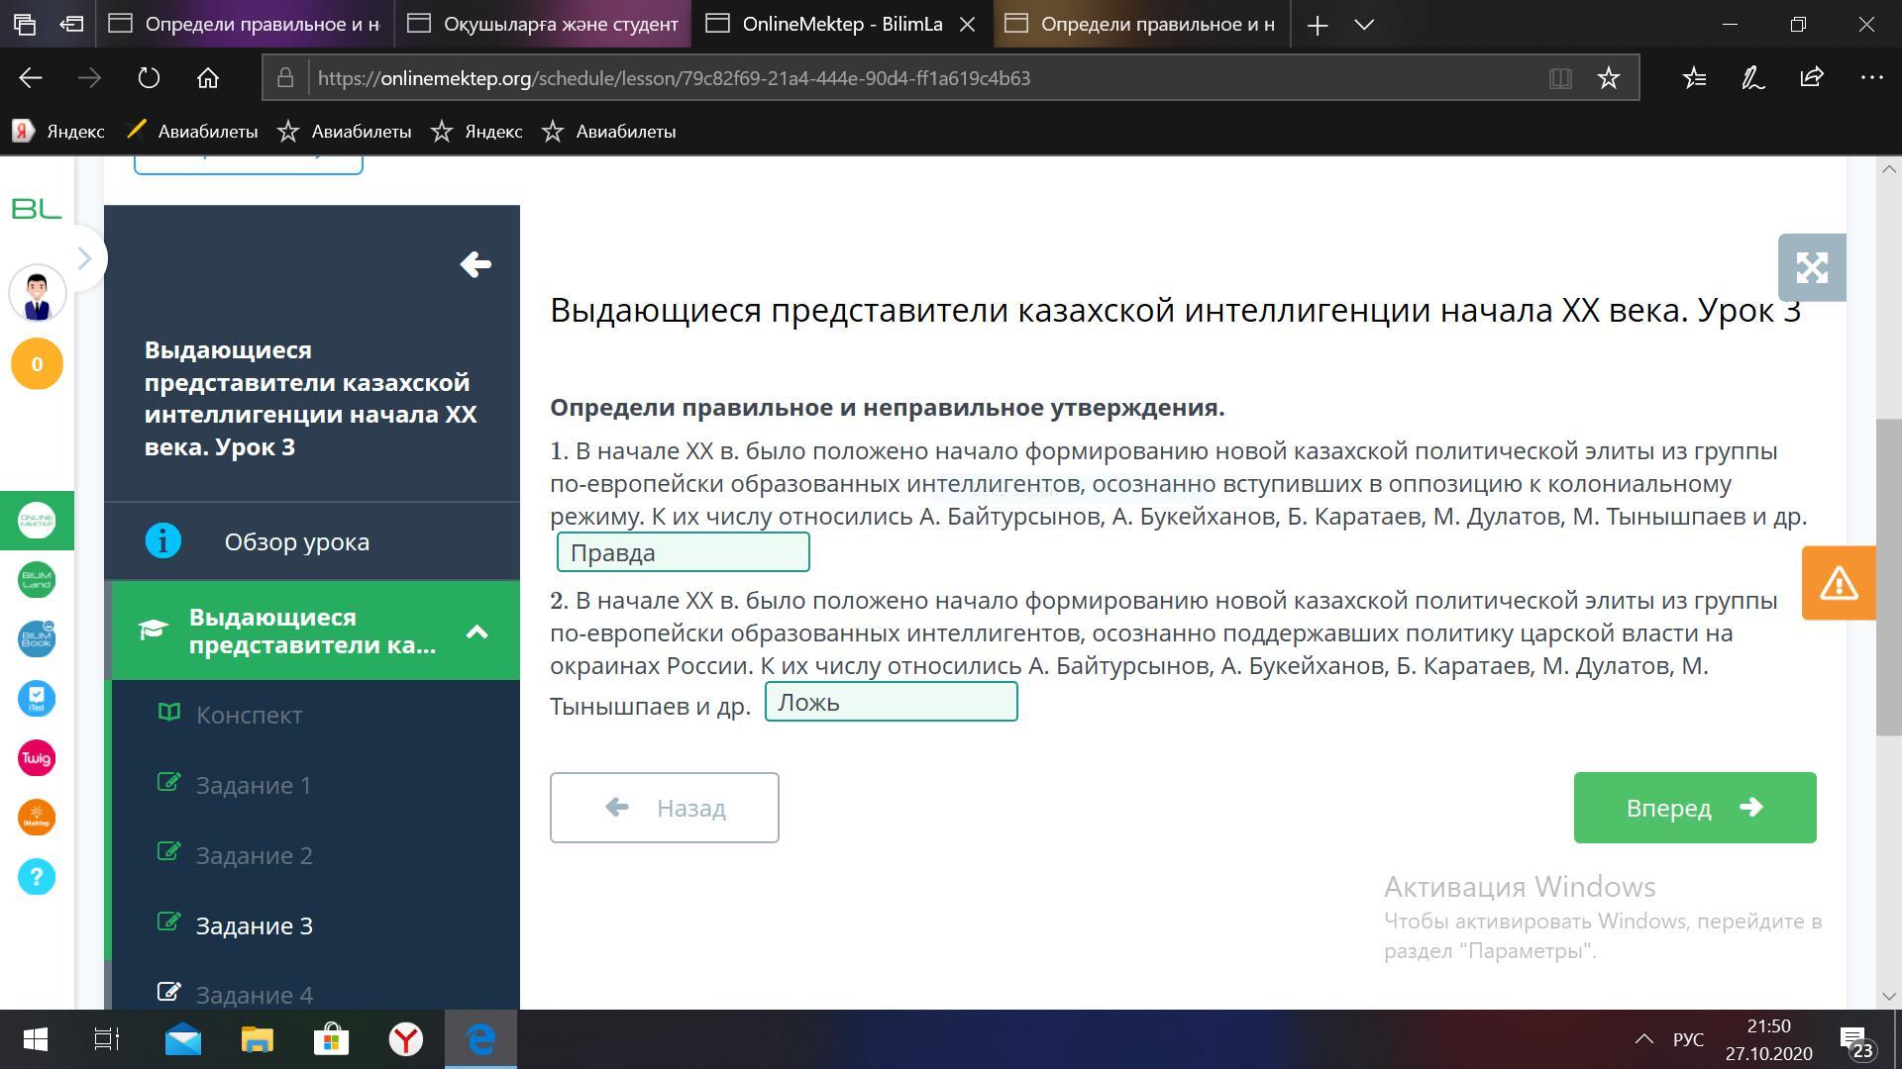Click the fullscreen expand icon
Screen dimensions: 1902x1069
(x=1811, y=267)
